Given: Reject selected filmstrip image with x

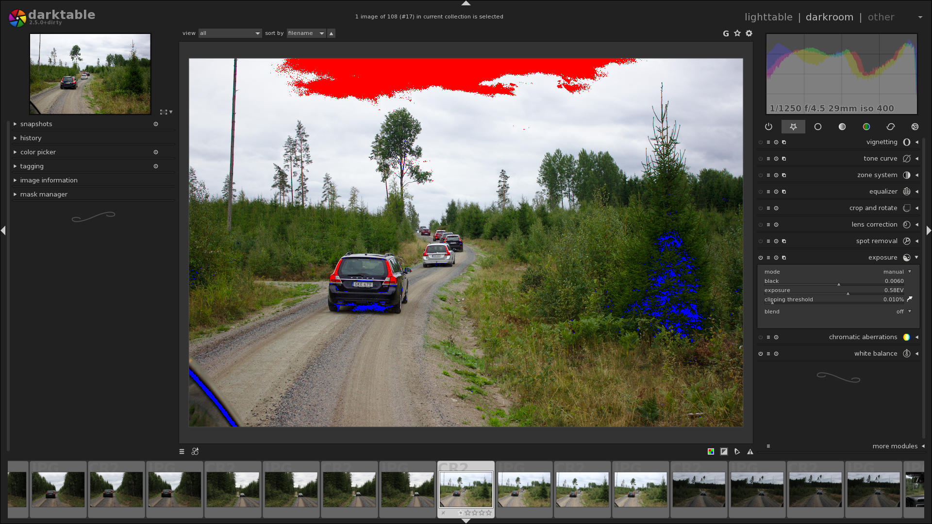Looking at the screenshot, I should [443, 513].
